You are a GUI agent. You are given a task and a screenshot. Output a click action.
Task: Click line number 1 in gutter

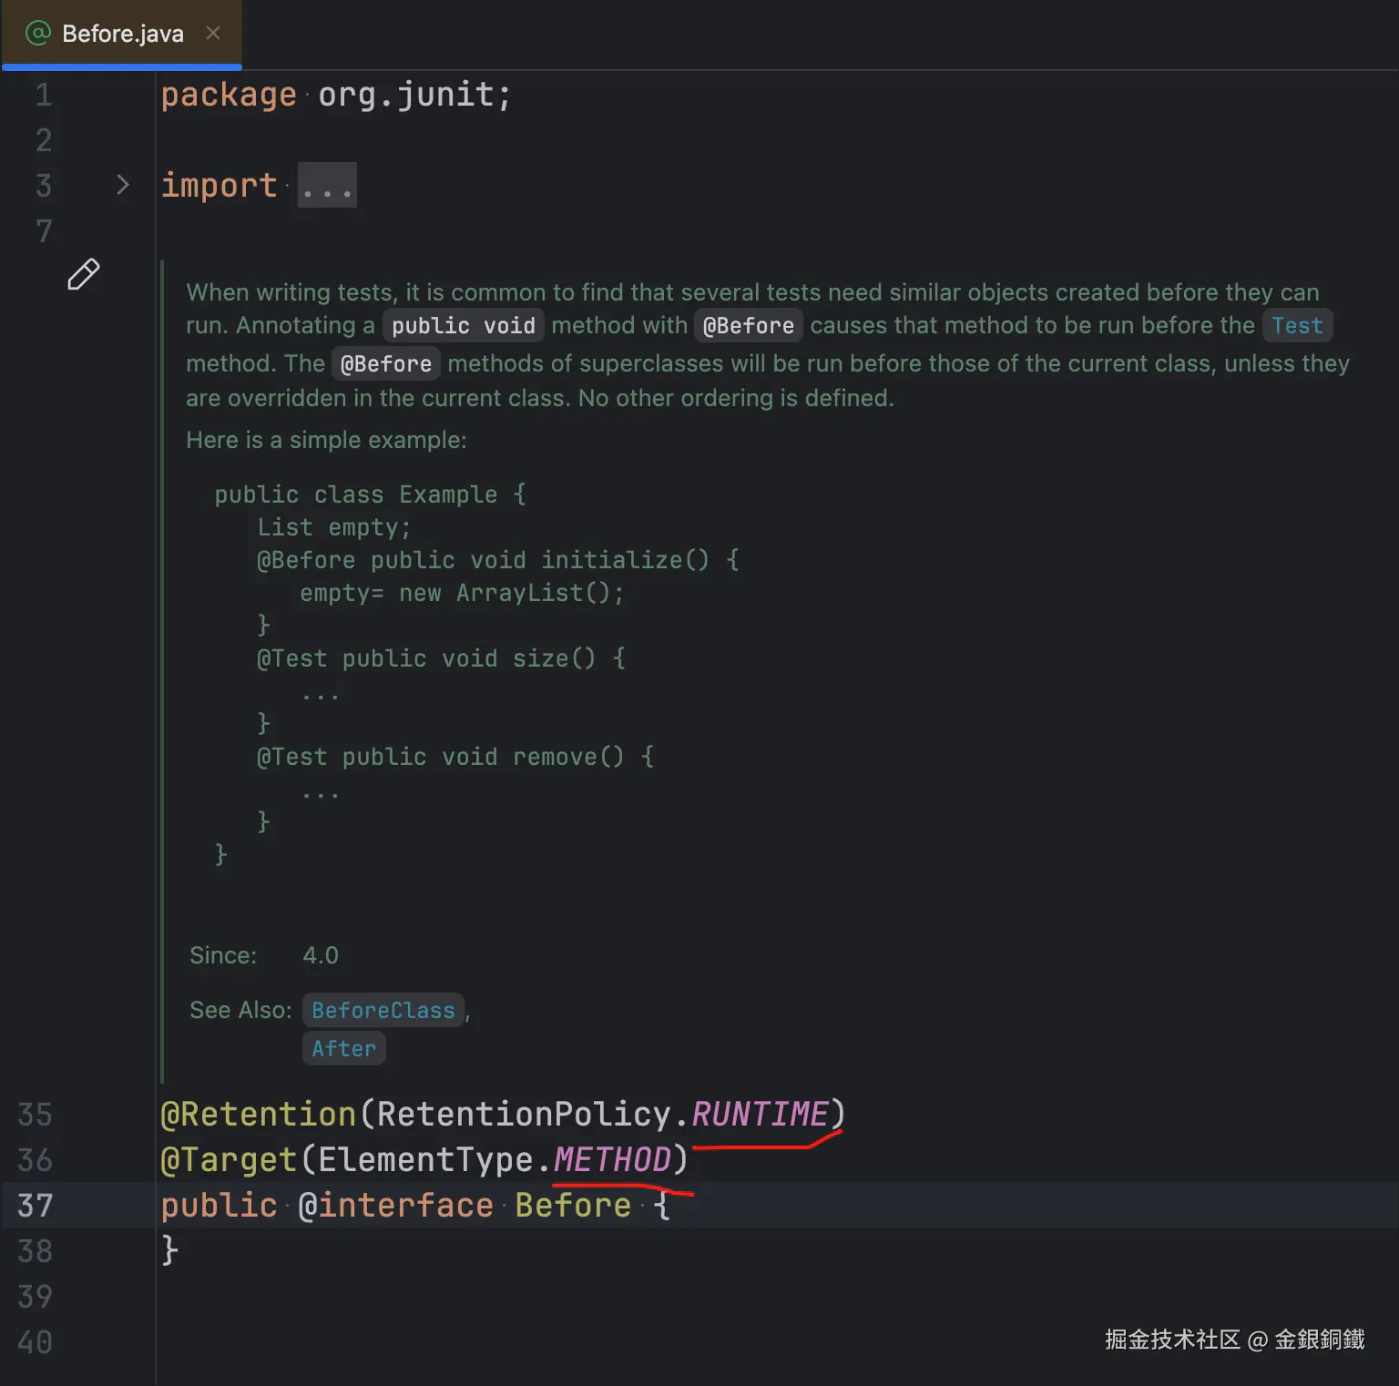pyautogui.click(x=44, y=95)
